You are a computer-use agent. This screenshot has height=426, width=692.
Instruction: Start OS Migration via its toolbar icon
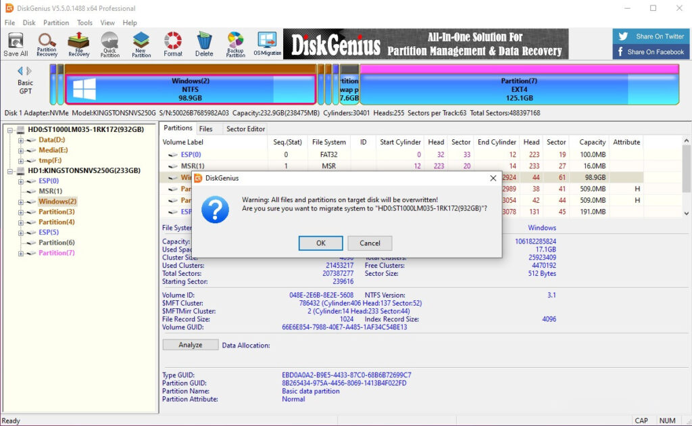[266, 45]
